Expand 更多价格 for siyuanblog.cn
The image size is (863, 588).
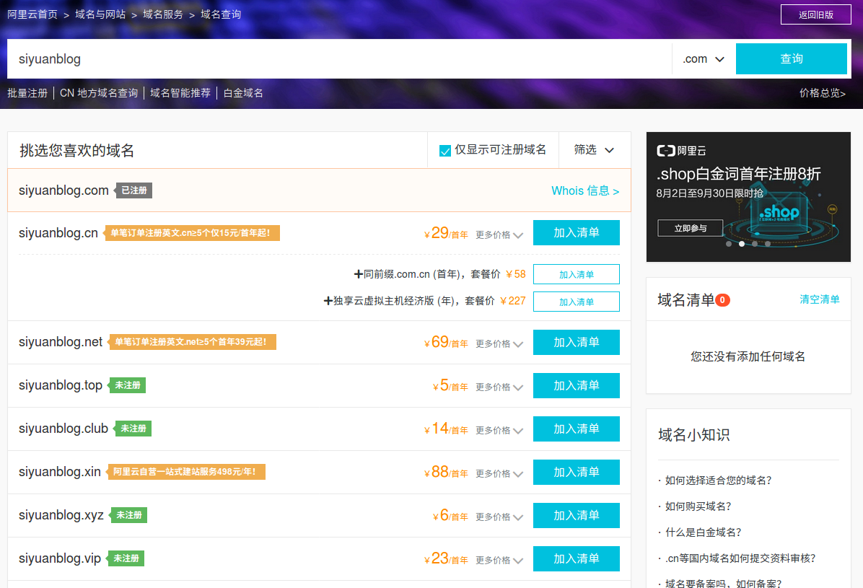pos(499,235)
